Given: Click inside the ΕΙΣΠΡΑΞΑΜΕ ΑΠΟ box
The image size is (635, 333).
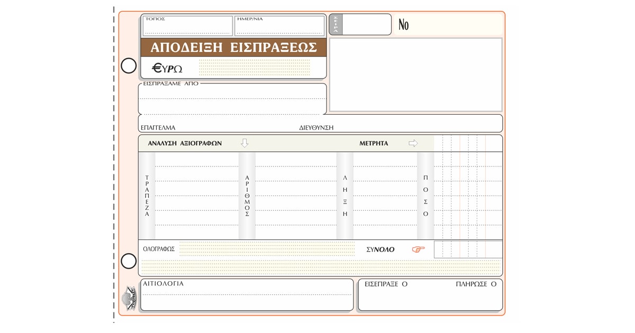Looking at the screenshot, I should coord(232,100).
